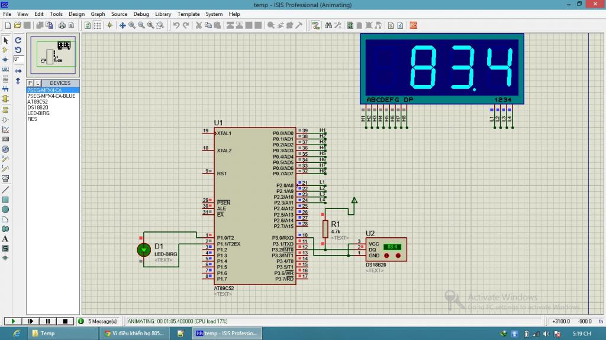Choose the 2D graphics line tool
Viewport: 606px width, 340px height.
tap(5, 190)
